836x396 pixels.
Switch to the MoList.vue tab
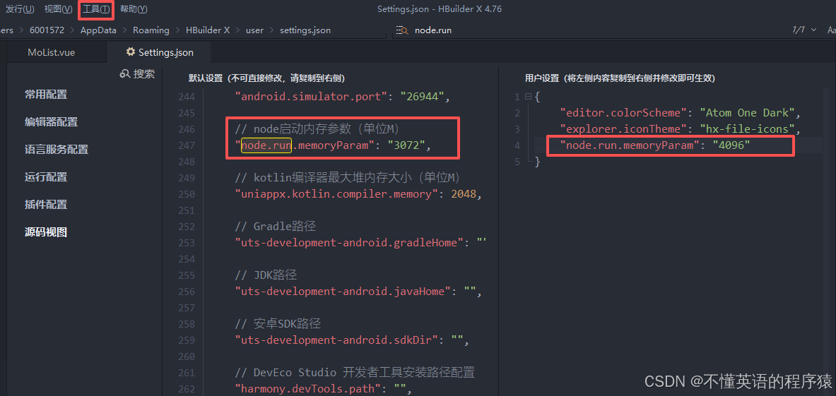pyautogui.click(x=52, y=52)
